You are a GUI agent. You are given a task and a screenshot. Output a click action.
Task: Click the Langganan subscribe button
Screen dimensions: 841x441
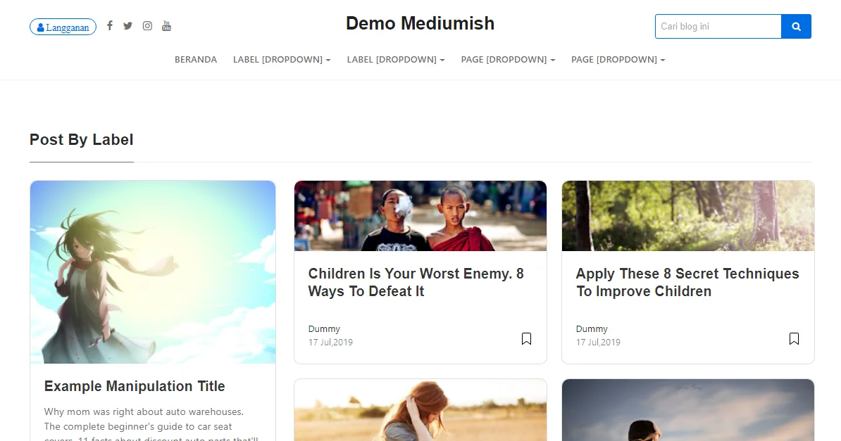pyautogui.click(x=63, y=27)
